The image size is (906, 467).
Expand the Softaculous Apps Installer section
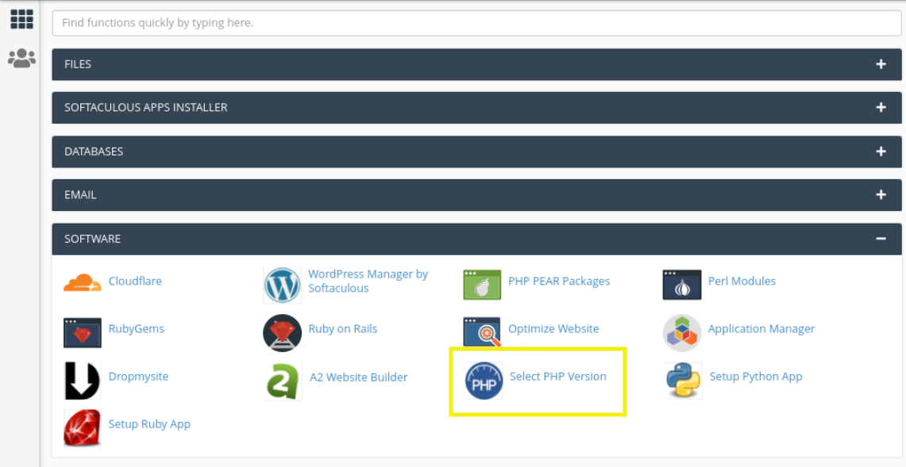881,107
